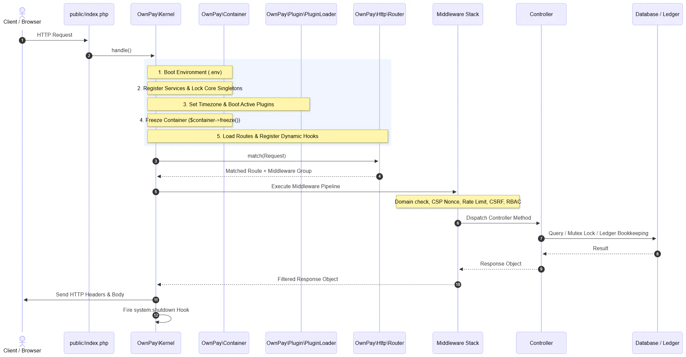686x357 pixels.
Task: Select bottom OwnPay\Plugin\PluginLoader participant box
Action: (x=301, y=343)
